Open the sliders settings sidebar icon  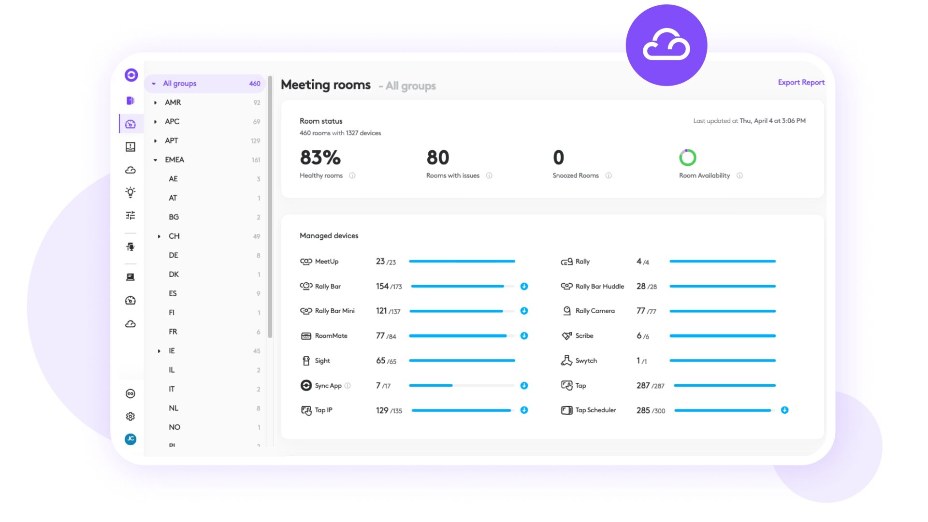point(130,215)
